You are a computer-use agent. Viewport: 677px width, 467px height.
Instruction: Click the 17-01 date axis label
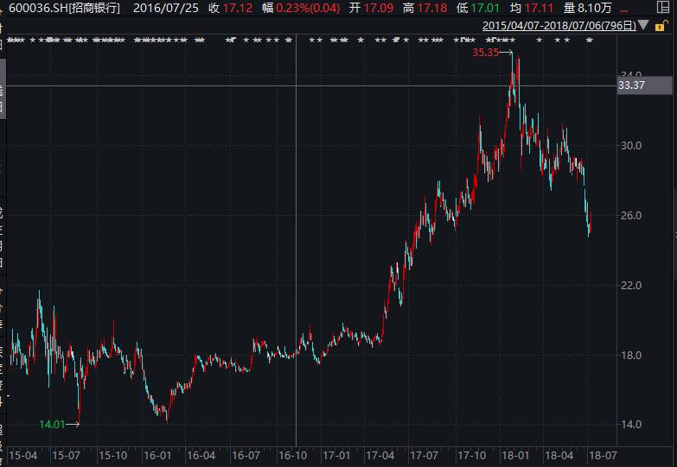tap(336, 455)
